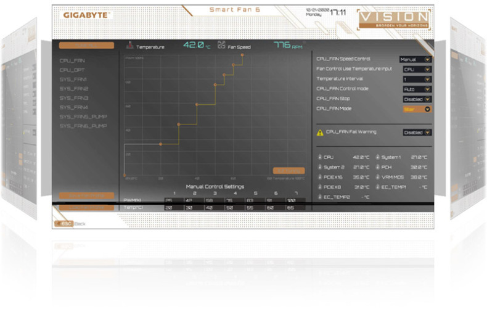Click the VISION logo
Viewport: 487px width, 312px height.
394,19
